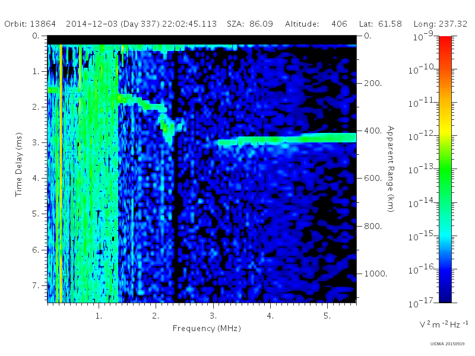Click the Frequency (MHz) axis title
Screen dimensions: 475x356
207,329
